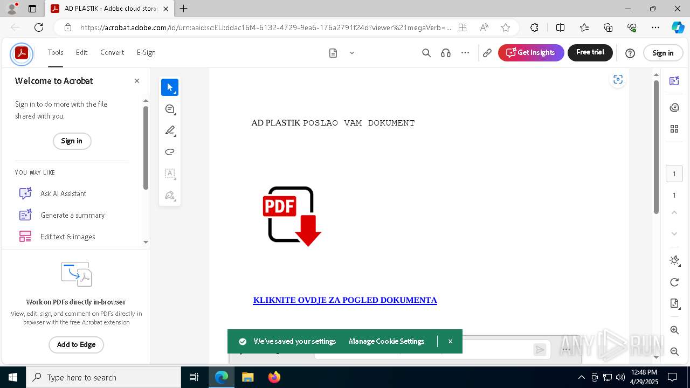Image resolution: width=690 pixels, height=388 pixels.
Task: Open the document search magnifier
Action: [x=426, y=53]
